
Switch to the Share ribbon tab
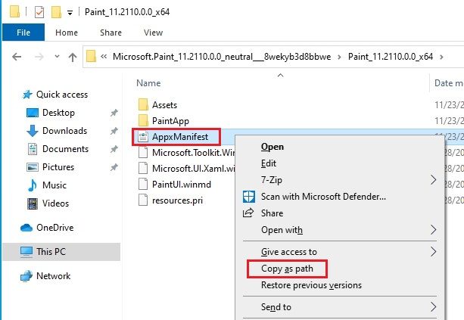pos(111,33)
